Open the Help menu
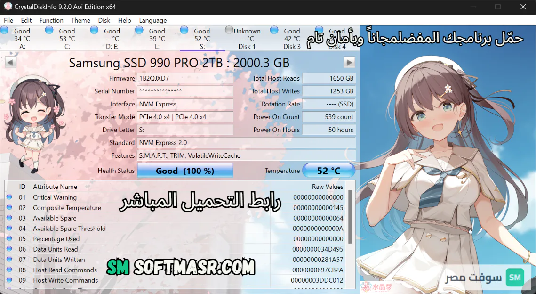 click(x=124, y=20)
